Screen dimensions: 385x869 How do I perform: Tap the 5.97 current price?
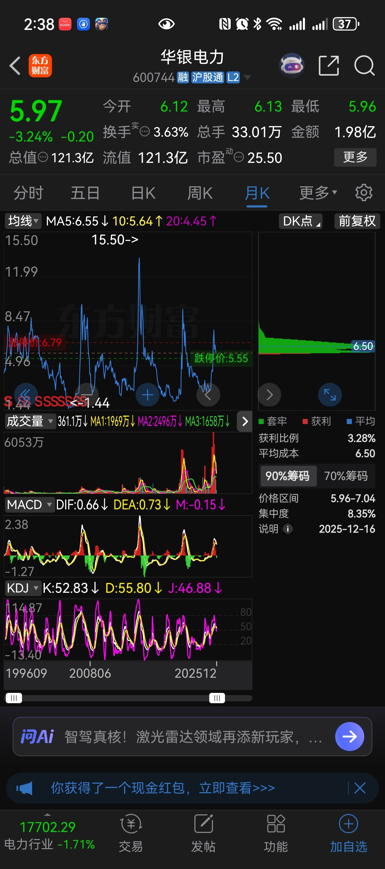[36, 111]
